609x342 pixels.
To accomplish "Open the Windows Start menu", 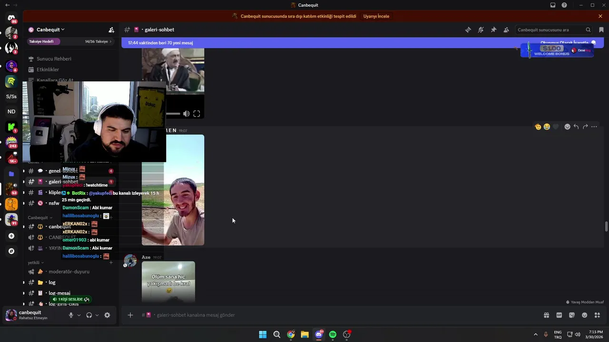I will click(x=263, y=334).
